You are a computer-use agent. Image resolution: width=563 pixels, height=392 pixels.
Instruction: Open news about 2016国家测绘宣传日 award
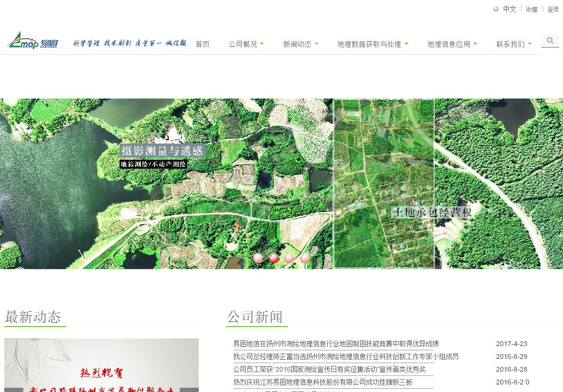(329, 369)
